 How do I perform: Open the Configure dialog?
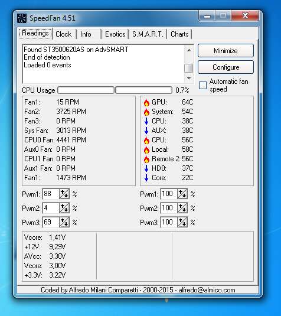(x=226, y=67)
